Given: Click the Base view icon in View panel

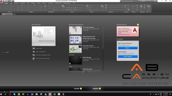Looking at the screenshot, I should tap(149, 6).
